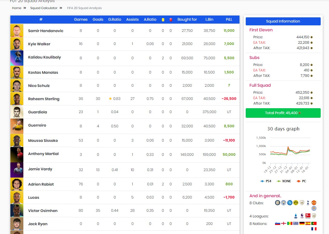Viewport: 329px width, 234px height.
Task: Sort table by P&L column
Action: tap(229, 19)
